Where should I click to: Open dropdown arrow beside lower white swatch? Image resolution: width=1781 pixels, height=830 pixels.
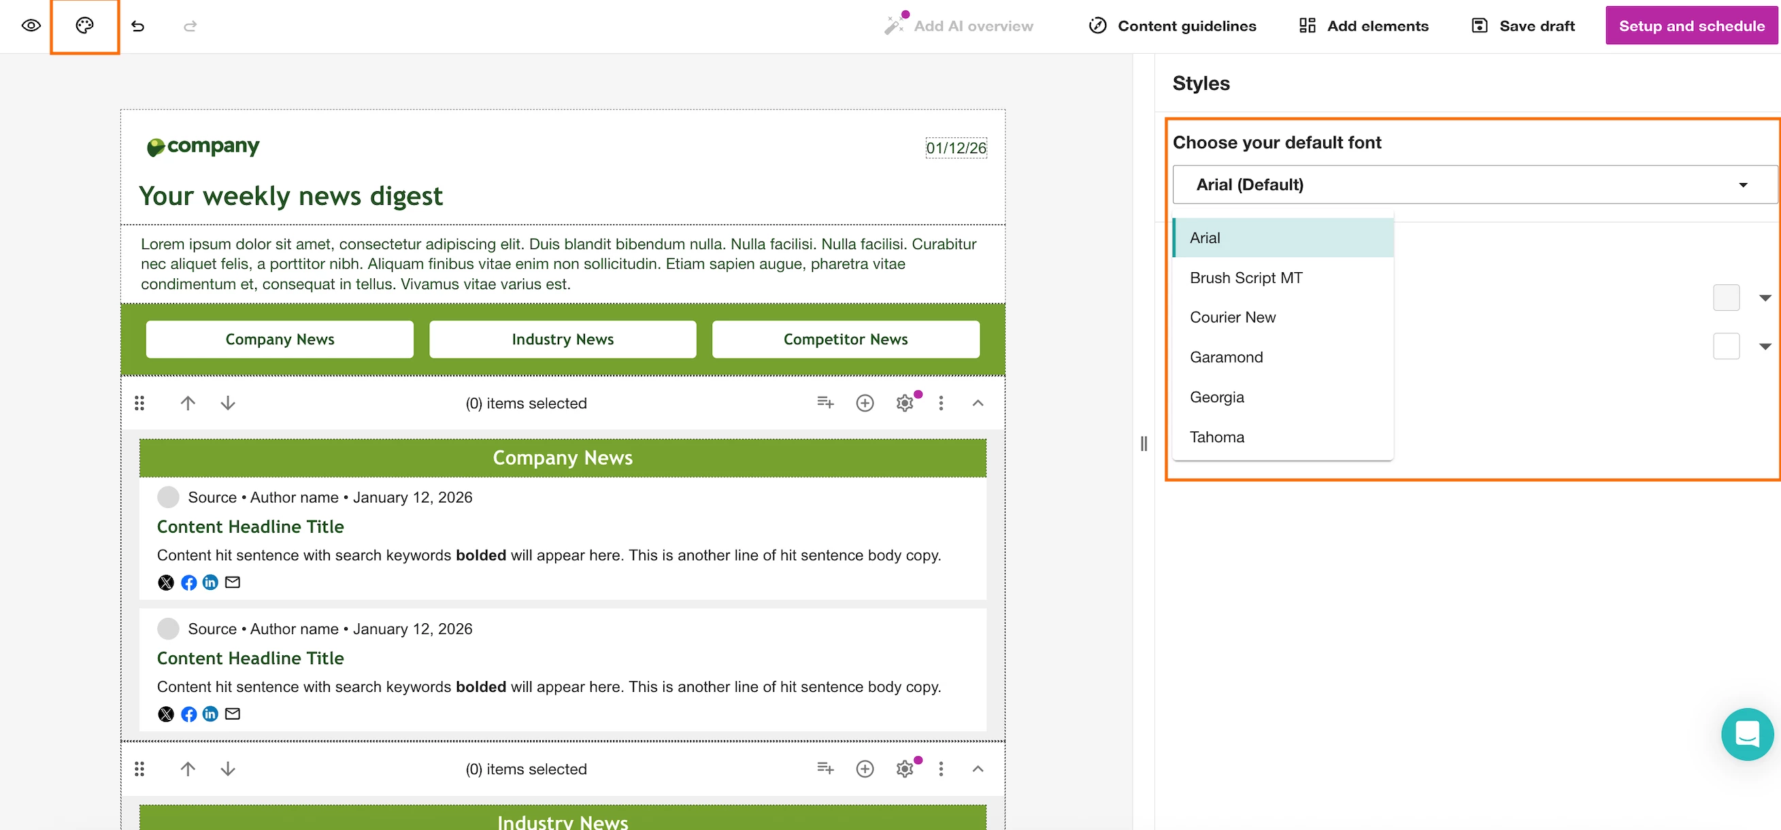(x=1765, y=346)
